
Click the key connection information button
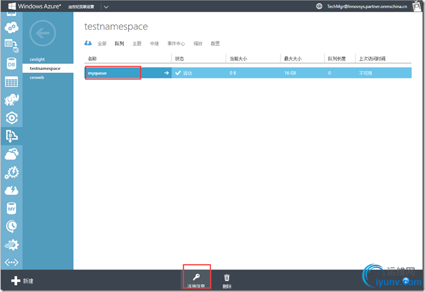tap(196, 280)
